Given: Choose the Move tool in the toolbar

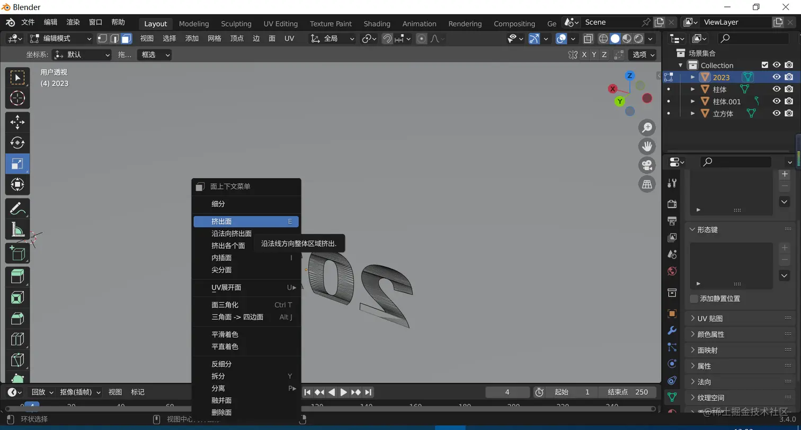Looking at the screenshot, I should point(17,122).
